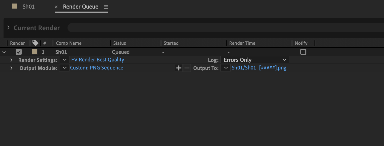Viewport: 384px width, 146px height.
Task: Enable the Notify checkbox for Sh01
Action: pyautogui.click(x=303, y=52)
